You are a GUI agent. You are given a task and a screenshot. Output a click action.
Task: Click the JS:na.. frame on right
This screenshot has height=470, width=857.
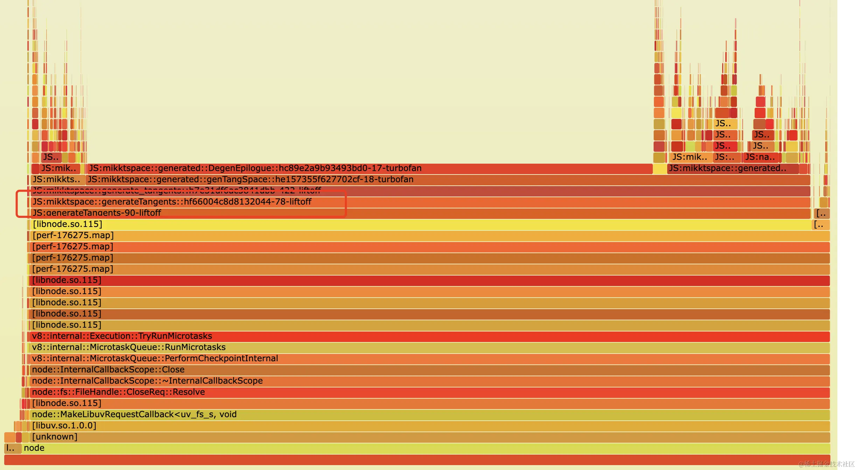(x=760, y=157)
